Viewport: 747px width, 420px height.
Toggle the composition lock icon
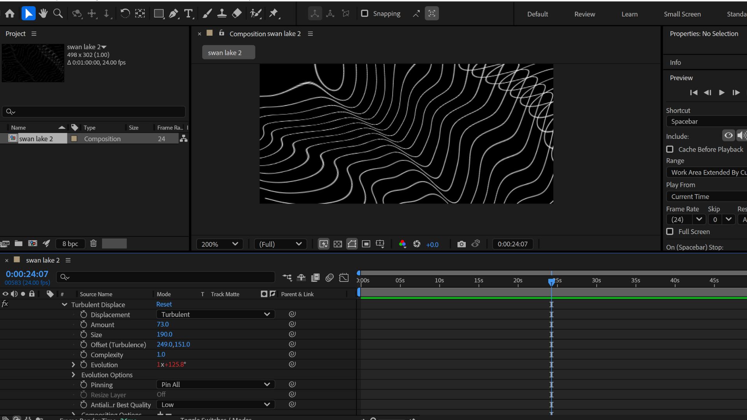[x=221, y=33]
